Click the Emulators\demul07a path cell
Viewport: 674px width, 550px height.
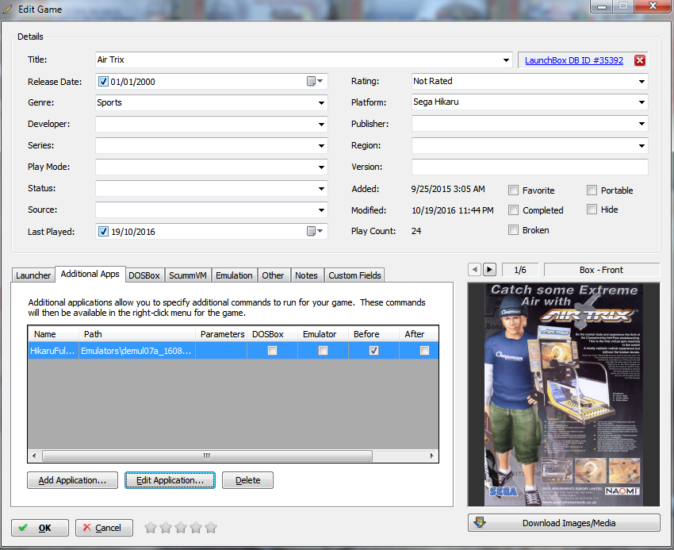click(x=136, y=351)
